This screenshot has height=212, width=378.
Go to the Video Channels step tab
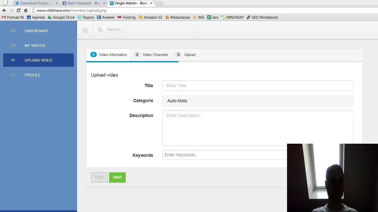tap(151, 55)
